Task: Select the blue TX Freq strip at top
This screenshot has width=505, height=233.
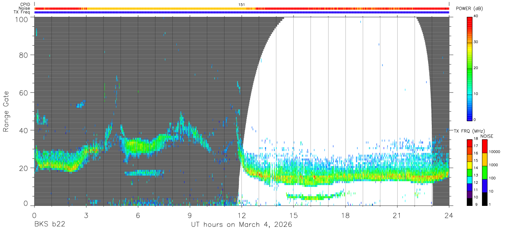Action: pyautogui.click(x=242, y=12)
